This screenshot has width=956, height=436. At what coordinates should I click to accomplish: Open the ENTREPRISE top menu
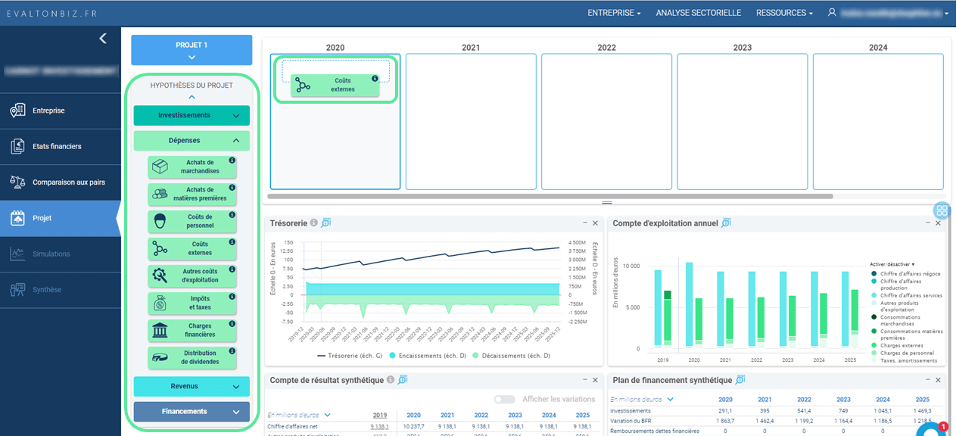[x=614, y=13]
